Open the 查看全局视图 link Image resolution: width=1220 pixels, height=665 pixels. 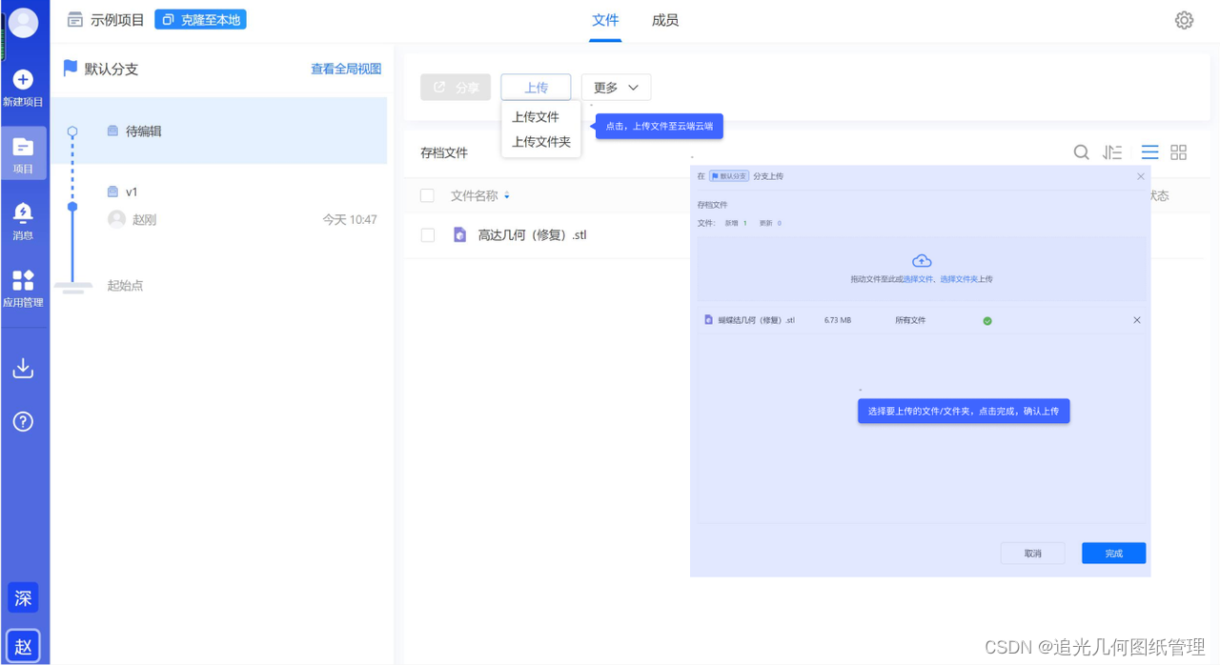click(346, 69)
